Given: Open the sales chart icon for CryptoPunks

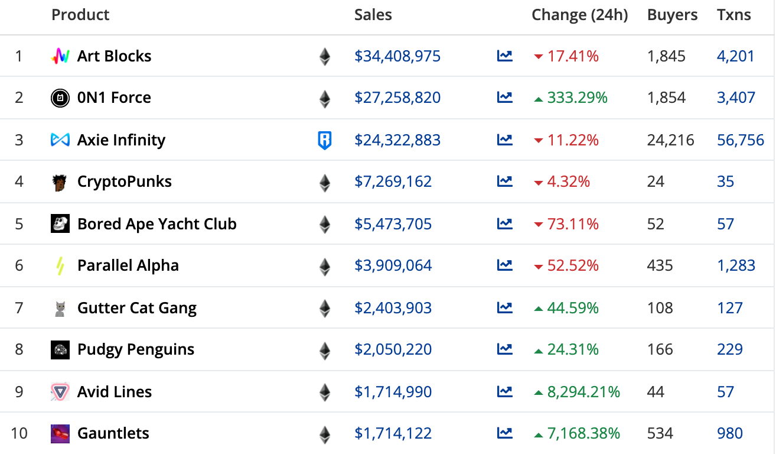Looking at the screenshot, I should click(505, 181).
